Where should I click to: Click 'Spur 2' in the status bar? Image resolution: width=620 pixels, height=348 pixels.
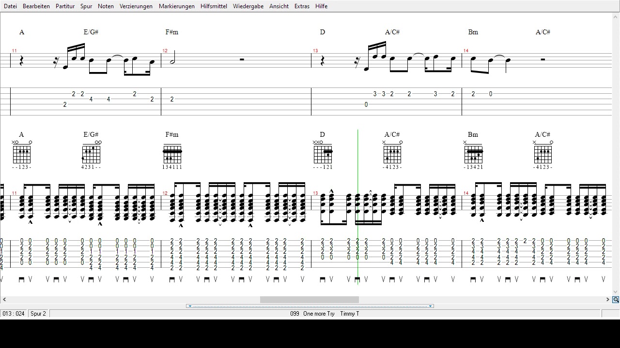pos(38,314)
